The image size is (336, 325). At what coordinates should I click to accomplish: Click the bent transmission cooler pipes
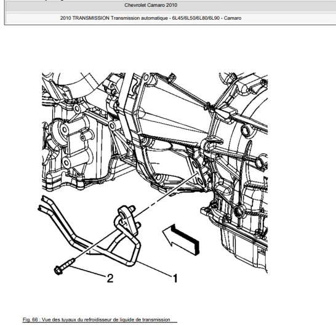tap(89, 235)
